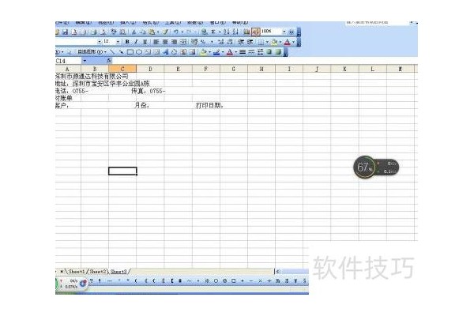
Task: Toggle Italic formatting
Action: coord(136,42)
